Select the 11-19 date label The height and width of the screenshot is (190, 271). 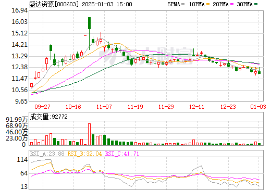point(135,107)
